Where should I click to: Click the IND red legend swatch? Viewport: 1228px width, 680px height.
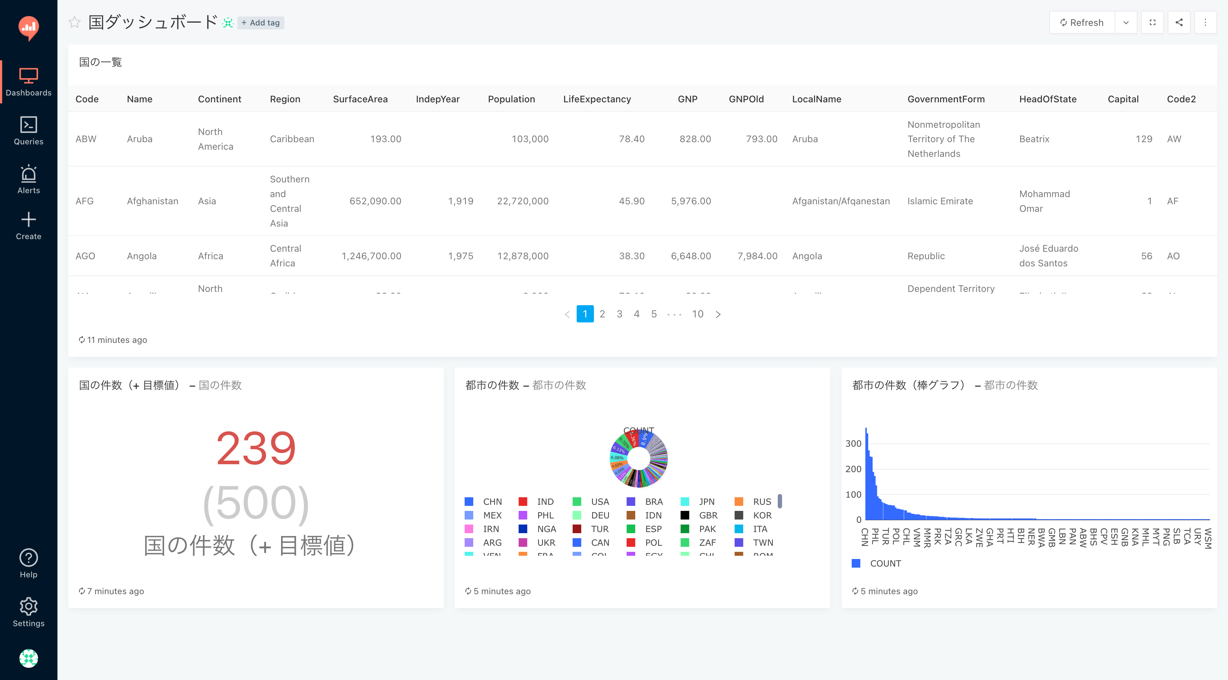(523, 502)
